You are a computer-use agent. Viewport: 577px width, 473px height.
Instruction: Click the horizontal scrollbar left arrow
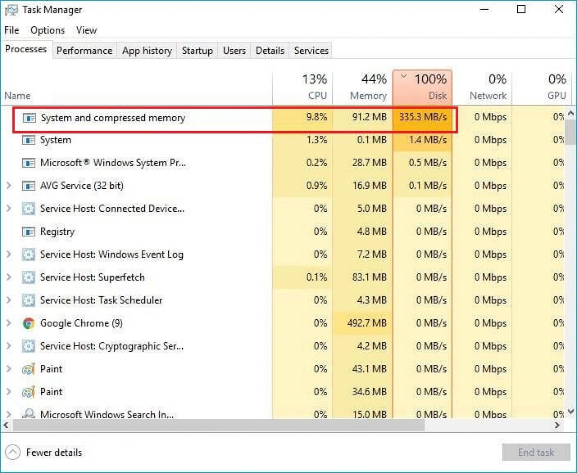tap(7, 425)
